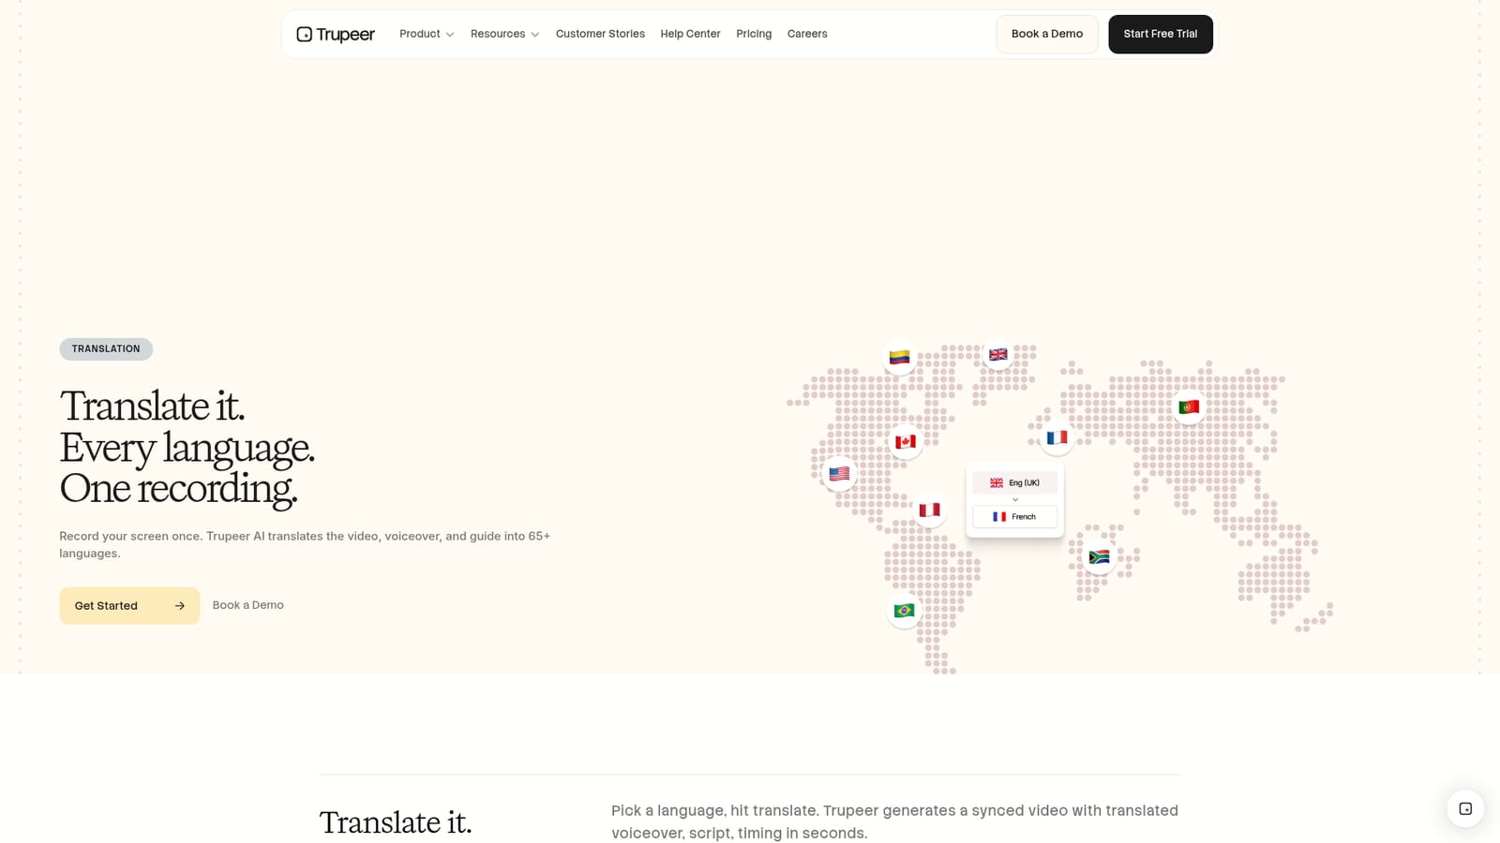The height and width of the screenshot is (843, 1500).
Task: Click the "Translate it. Every language." headline
Action: (x=187, y=447)
